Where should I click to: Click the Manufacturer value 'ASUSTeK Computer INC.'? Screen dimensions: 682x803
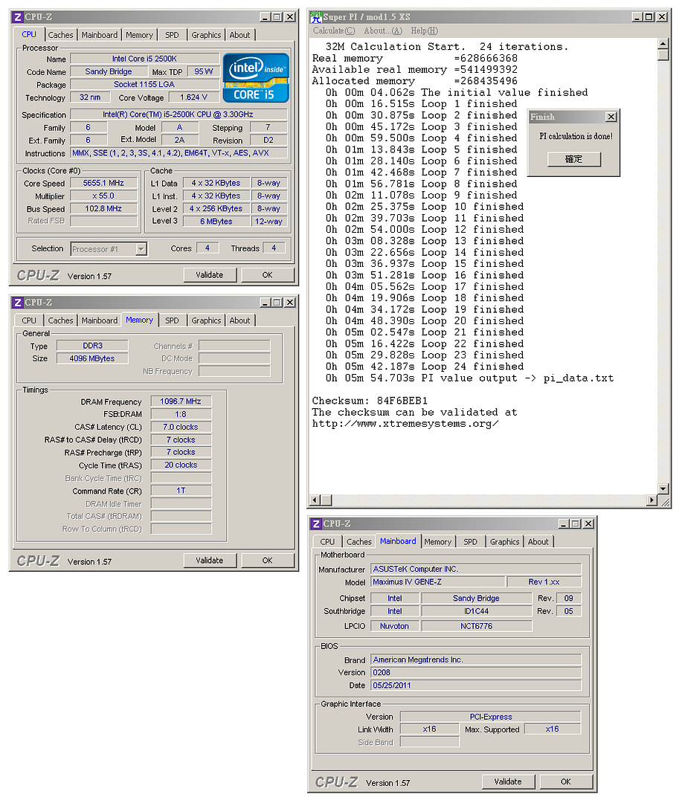click(x=477, y=569)
